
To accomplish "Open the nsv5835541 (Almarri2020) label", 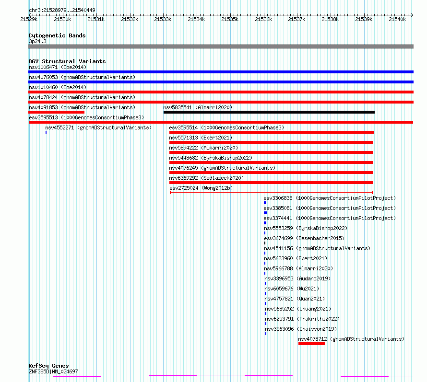I will point(198,107).
